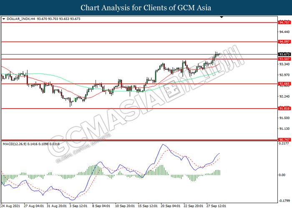Click the current price label 93.673

284,54
